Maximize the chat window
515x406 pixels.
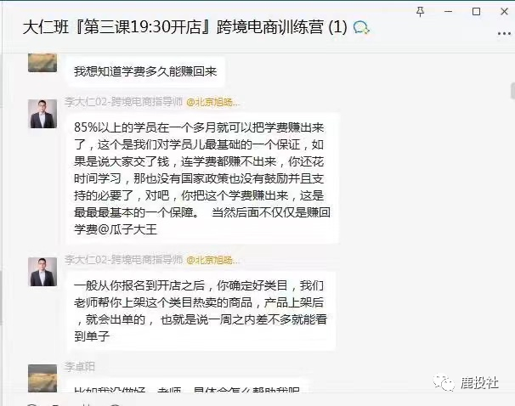[x=476, y=12]
